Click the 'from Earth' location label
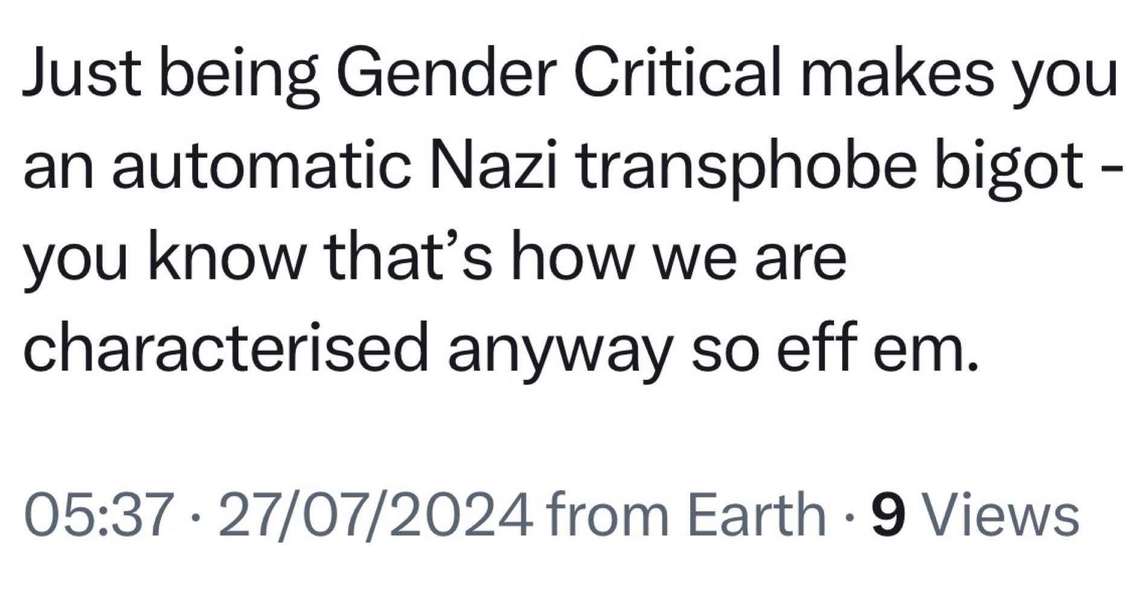This screenshot has height=591, width=1137. click(685, 514)
